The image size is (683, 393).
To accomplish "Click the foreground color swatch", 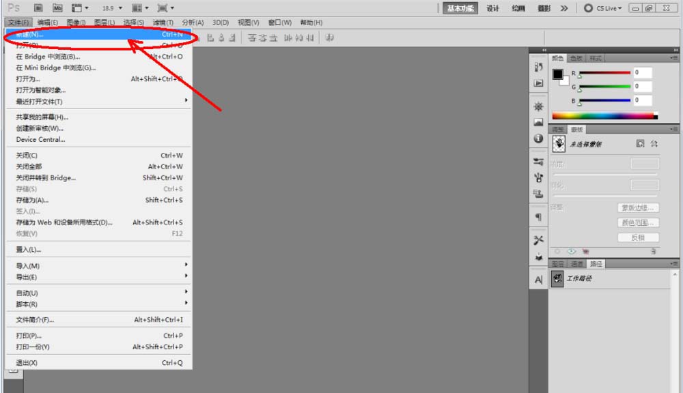I will point(558,73).
